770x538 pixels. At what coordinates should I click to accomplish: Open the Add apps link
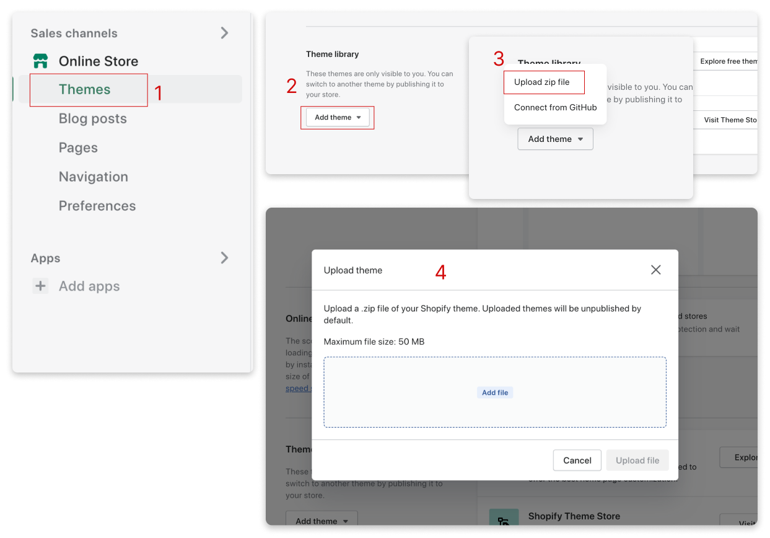pos(89,286)
